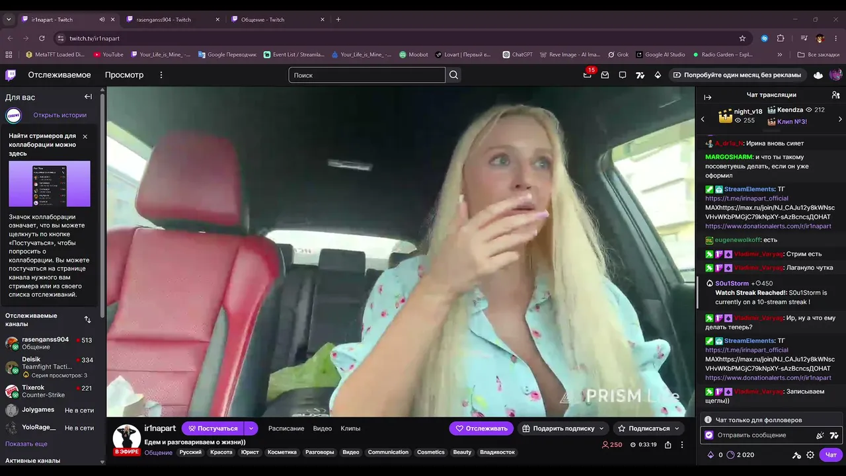Open the browser media control icon
Viewport: 846px width, 476px height.
pos(804,38)
